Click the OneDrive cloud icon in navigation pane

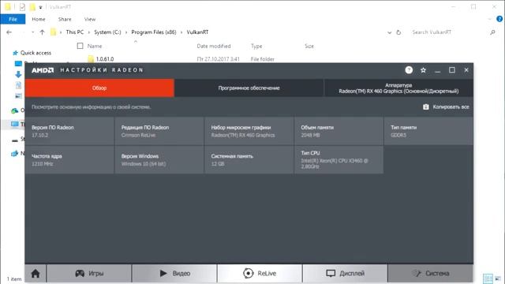[x=14, y=110]
